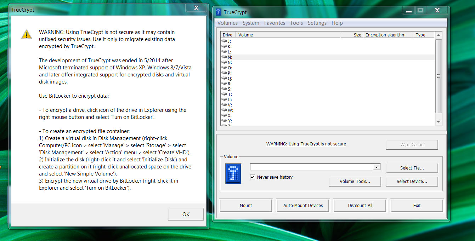Sort by the Type column header
The image size is (475, 241).
[424, 35]
